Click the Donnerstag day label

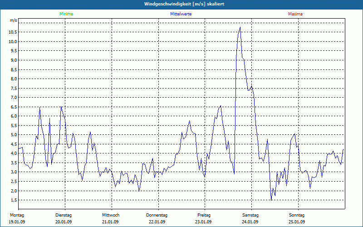coord(157,215)
